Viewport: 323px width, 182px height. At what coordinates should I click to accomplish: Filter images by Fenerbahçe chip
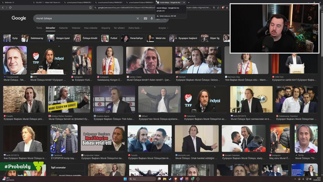pos(133,38)
